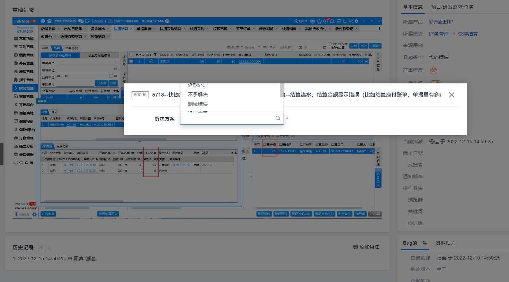Toggle the checkbox on row 1 采购改 in ERP

click(131, 61)
